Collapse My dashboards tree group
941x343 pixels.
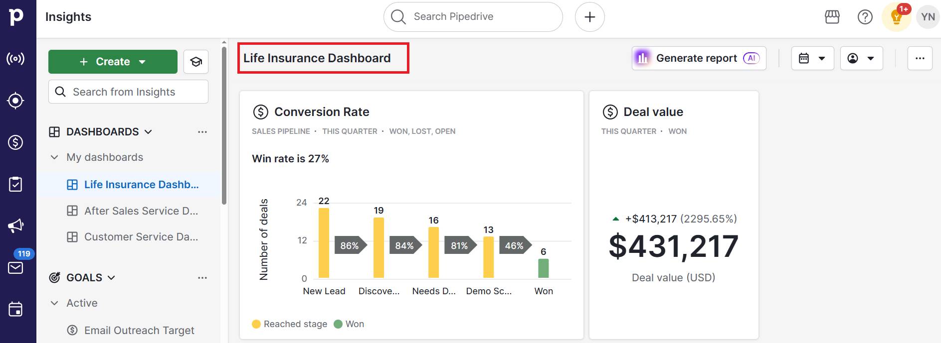click(x=54, y=157)
